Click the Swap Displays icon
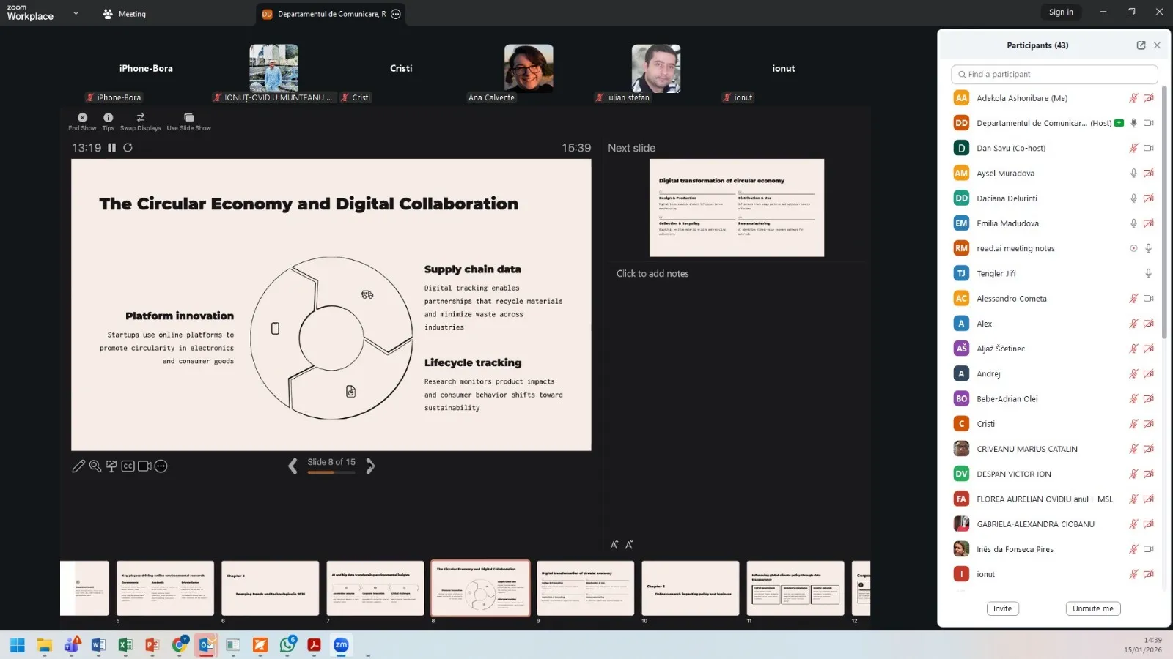The height and width of the screenshot is (659, 1173). pos(140,118)
